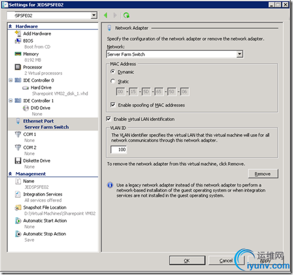The width and height of the screenshot is (293, 275).
Task: Select the Integration Services item
Action: click(x=43, y=194)
